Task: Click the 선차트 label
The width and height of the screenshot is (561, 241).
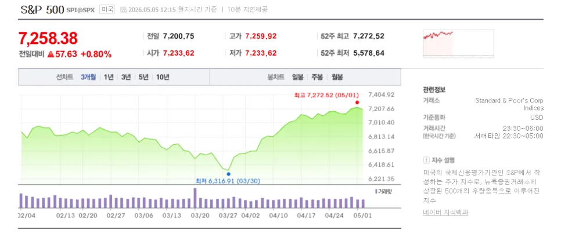Action: coord(65,77)
